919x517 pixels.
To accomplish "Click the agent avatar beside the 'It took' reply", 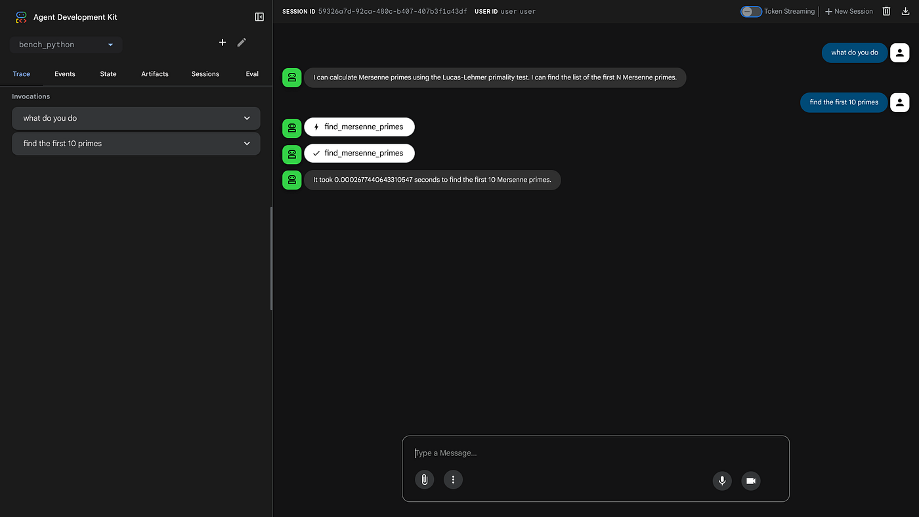I will tap(291, 180).
